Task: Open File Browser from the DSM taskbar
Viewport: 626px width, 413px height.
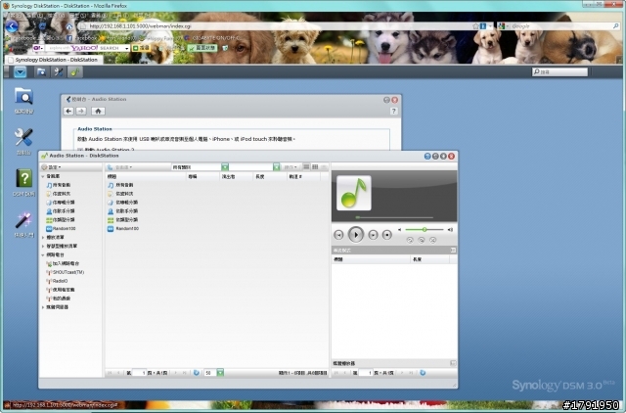Action: [41, 72]
